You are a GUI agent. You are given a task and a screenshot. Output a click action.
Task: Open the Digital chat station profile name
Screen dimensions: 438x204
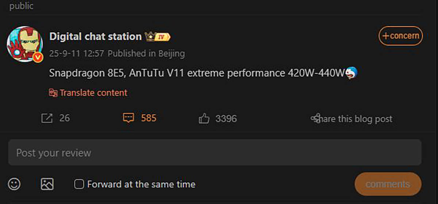[x=95, y=37]
